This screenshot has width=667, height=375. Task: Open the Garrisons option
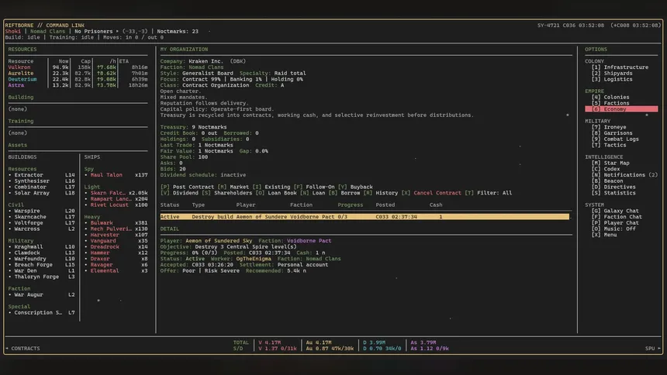click(612, 133)
